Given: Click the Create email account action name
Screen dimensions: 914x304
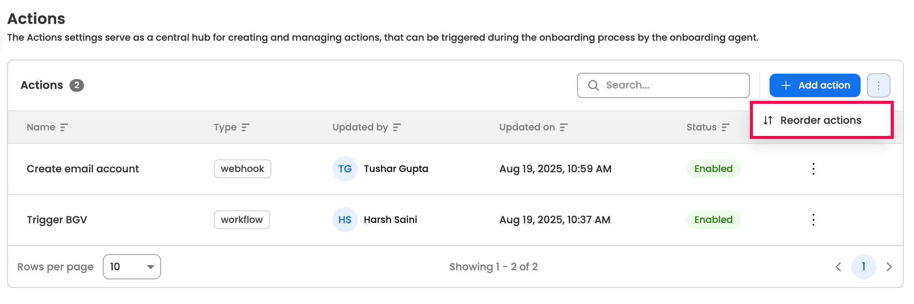Looking at the screenshot, I should 83,169.
